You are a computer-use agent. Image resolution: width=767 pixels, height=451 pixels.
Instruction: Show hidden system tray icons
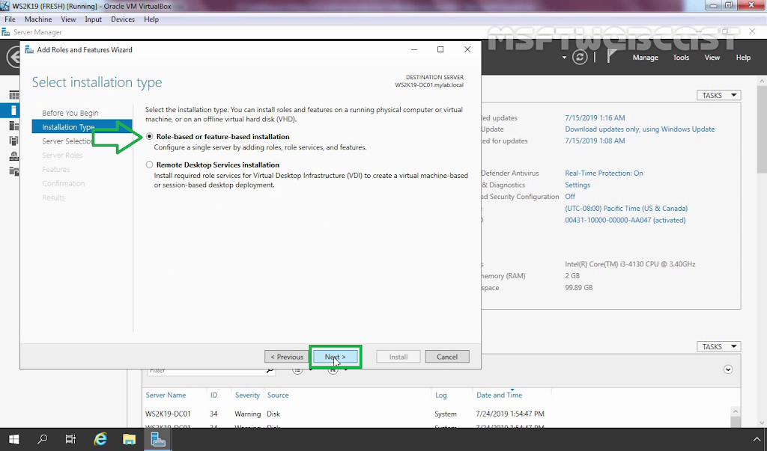coord(757,439)
